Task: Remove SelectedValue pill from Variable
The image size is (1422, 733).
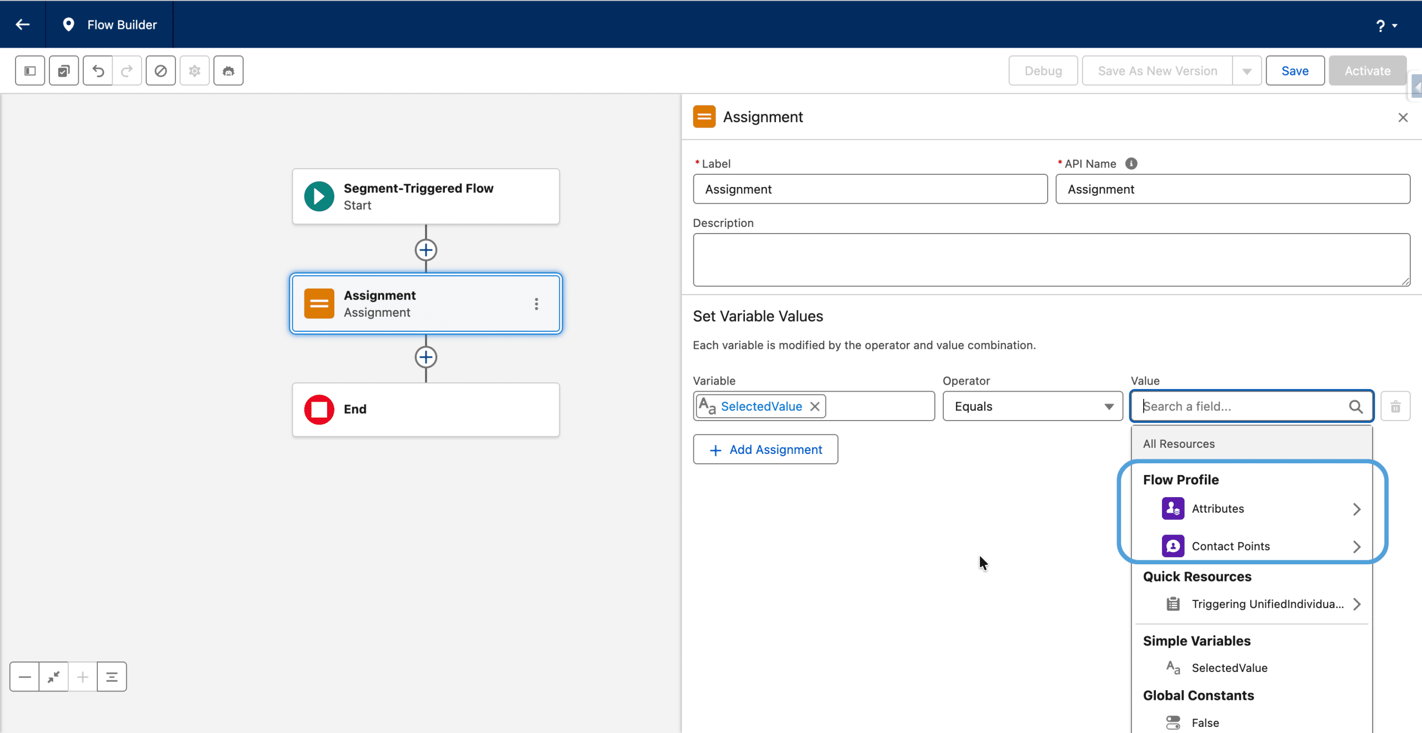Action: 815,406
